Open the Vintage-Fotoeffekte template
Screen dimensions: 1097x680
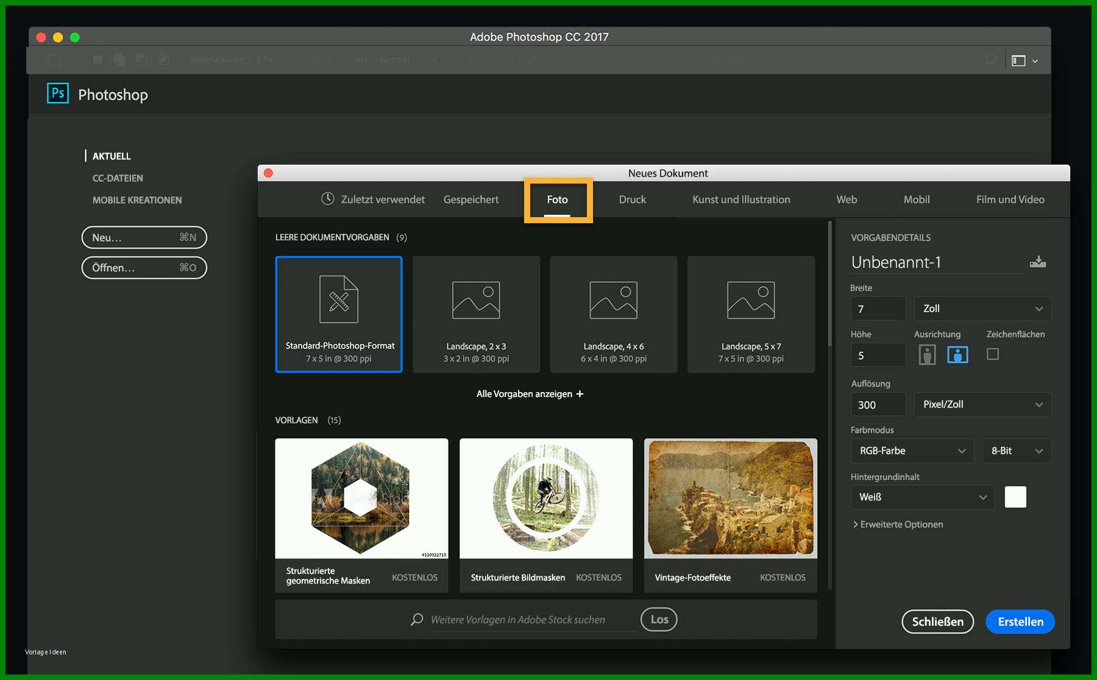pyautogui.click(x=731, y=515)
